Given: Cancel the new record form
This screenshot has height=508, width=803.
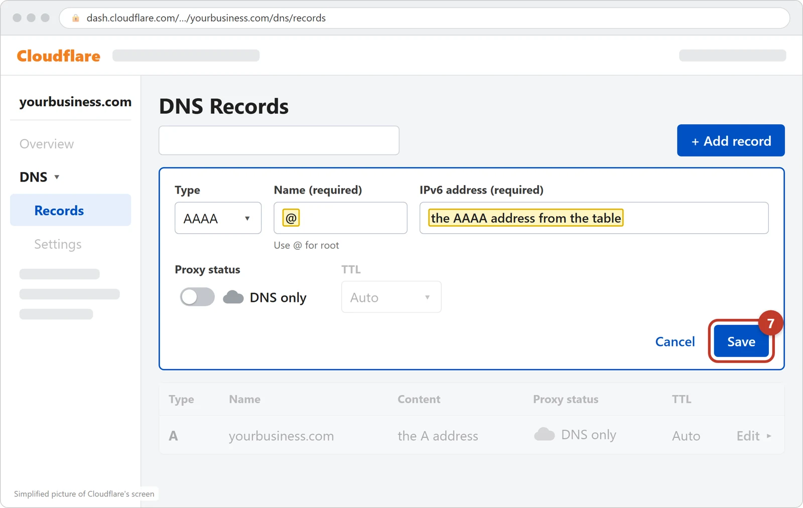Looking at the screenshot, I should [675, 342].
